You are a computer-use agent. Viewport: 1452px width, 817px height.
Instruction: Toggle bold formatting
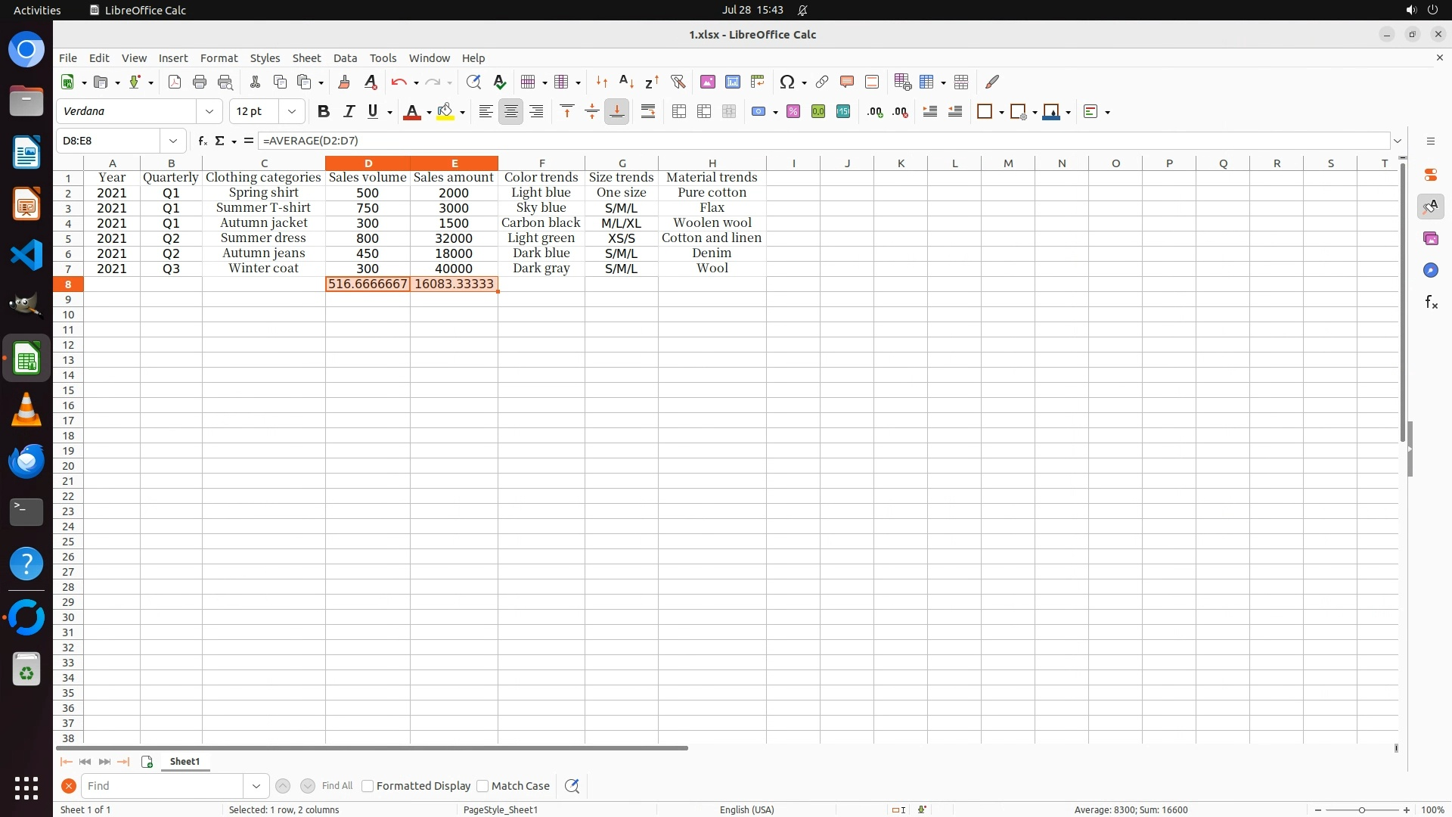[x=324, y=112]
